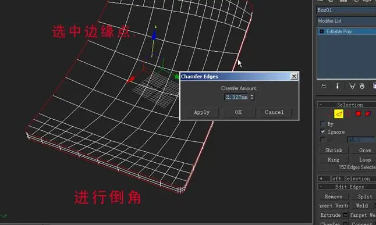376x225 pixels.
Task: Expand the Soft Selection rollout
Action: [x=347, y=178]
